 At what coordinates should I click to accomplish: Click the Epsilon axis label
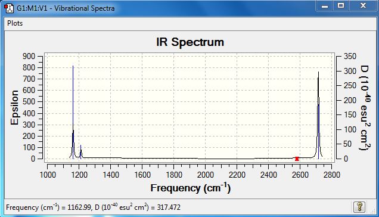pos(14,107)
